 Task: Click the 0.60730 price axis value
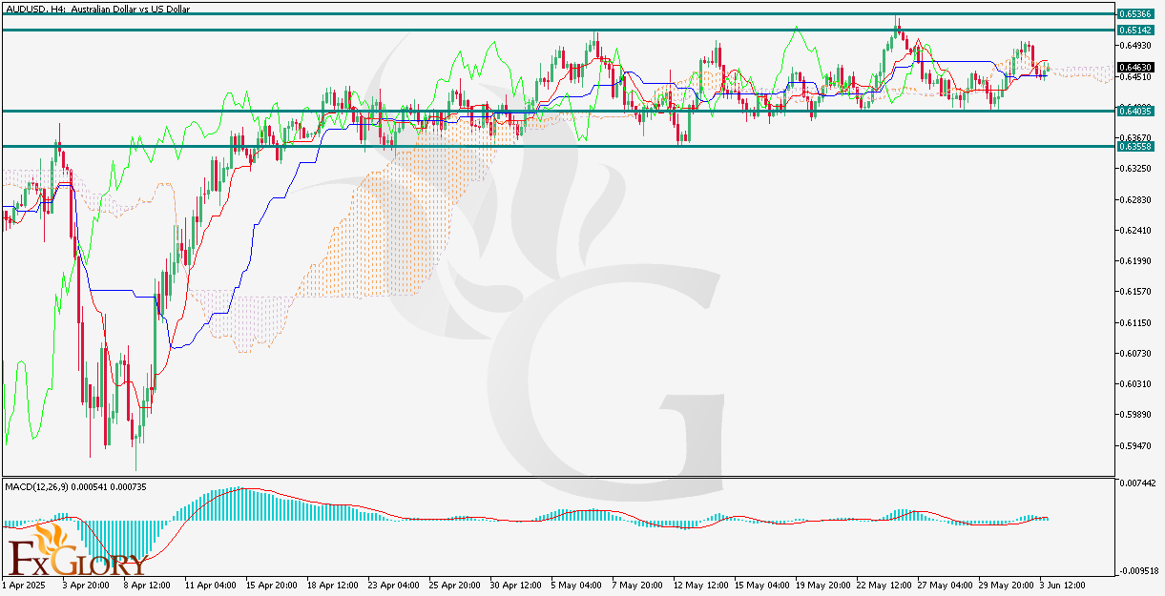tap(1135, 353)
